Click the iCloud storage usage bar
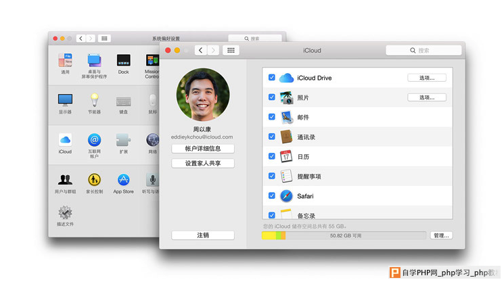This screenshot has width=504, height=282. point(344,235)
